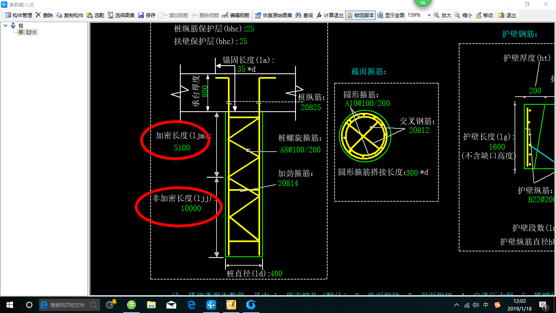This screenshot has width=556, height=313.
Task: Open the 159% zoom level dropdown
Action: [x=429, y=15]
